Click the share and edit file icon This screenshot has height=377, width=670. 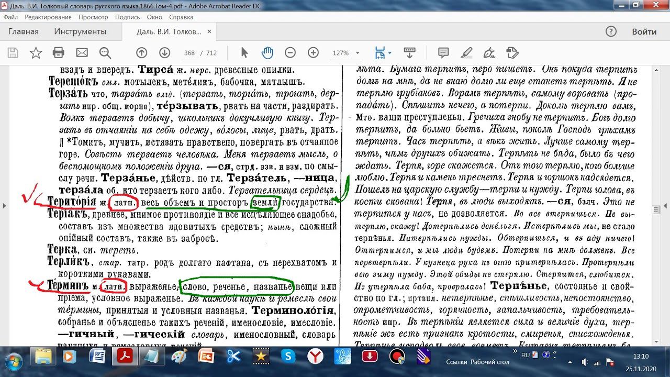(512, 53)
